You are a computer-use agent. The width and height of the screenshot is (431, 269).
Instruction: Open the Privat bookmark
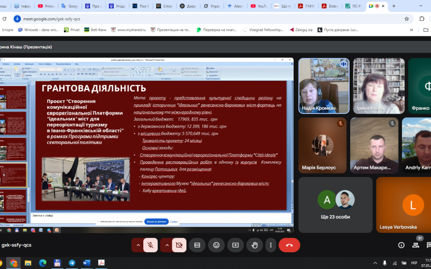[x=72, y=30]
